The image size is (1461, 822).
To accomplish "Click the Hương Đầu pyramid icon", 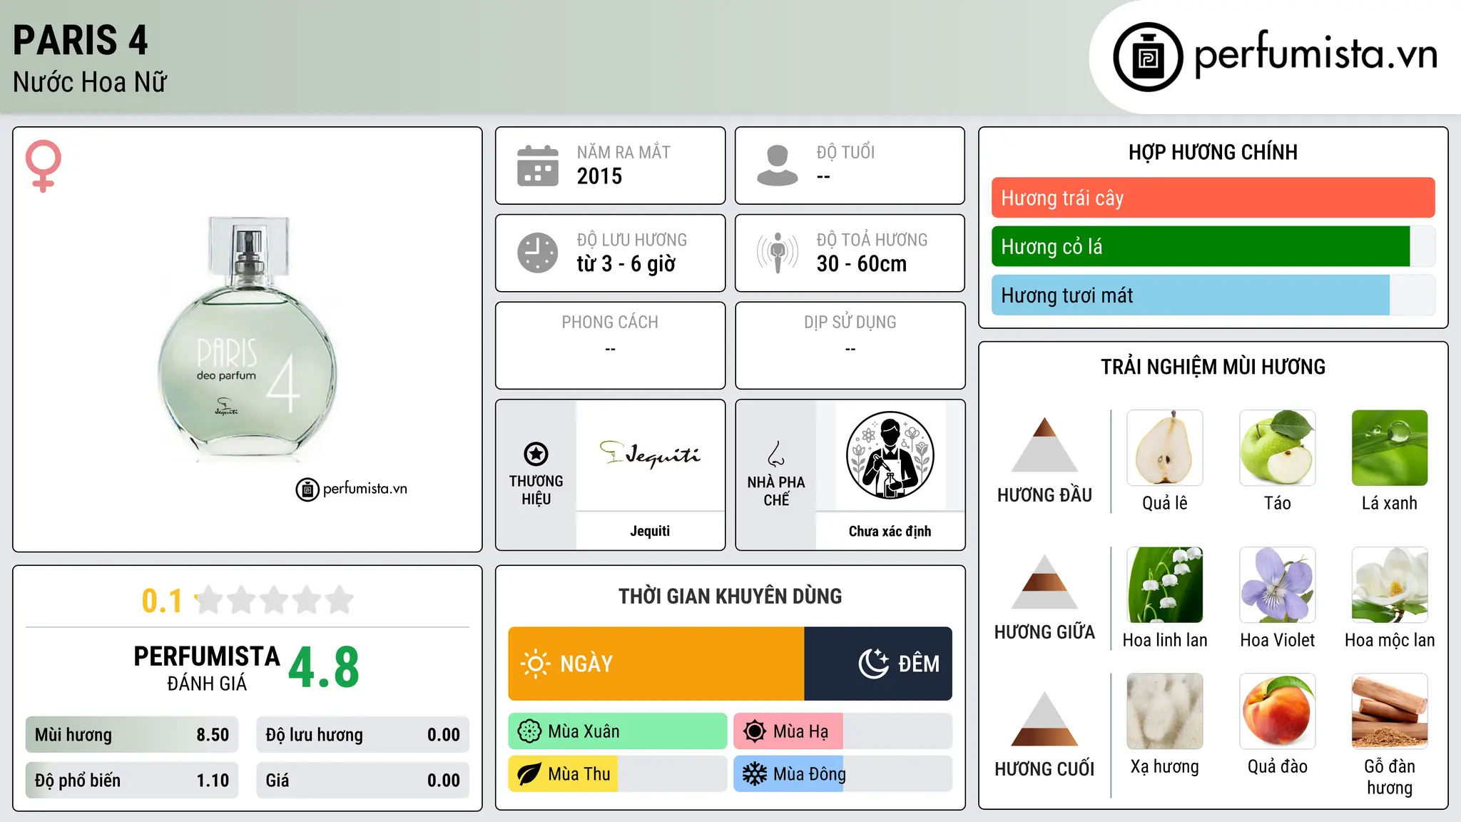I will pos(1044,445).
